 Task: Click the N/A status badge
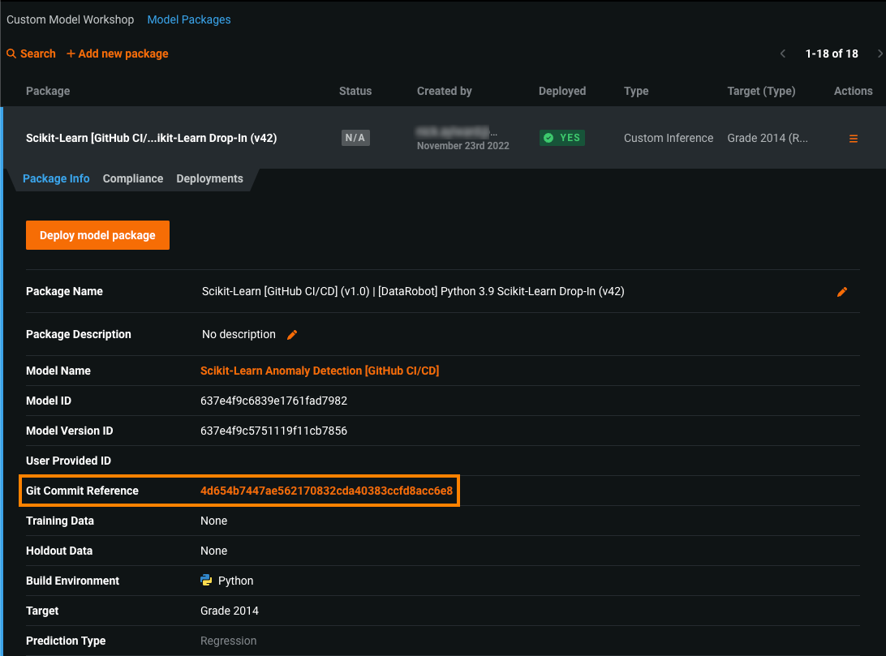pos(355,138)
